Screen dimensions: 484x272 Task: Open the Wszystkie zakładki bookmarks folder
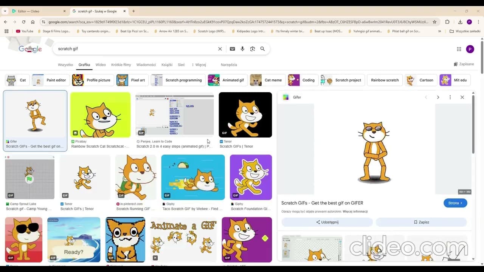(x=465, y=31)
